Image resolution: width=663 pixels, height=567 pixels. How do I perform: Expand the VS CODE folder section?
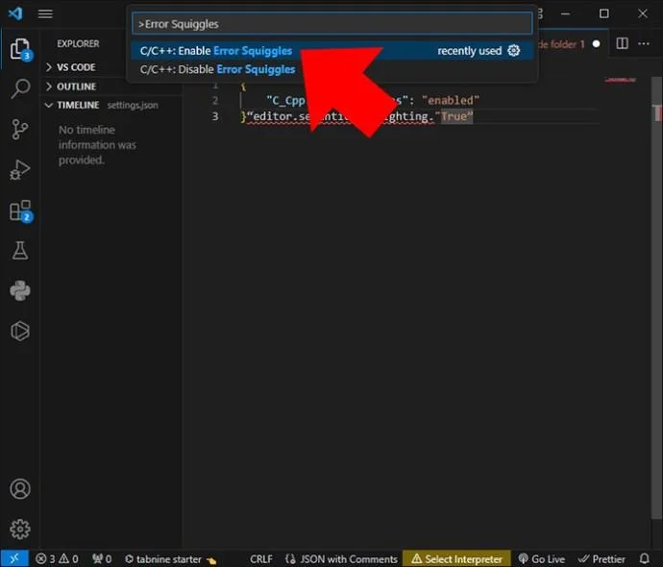click(113, 67)
